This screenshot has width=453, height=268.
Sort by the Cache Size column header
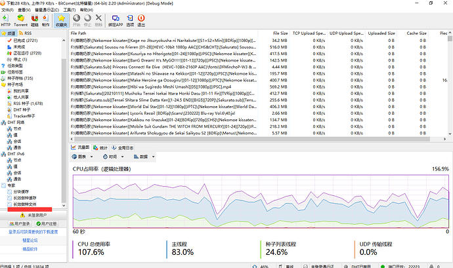[x=413, y=33]
